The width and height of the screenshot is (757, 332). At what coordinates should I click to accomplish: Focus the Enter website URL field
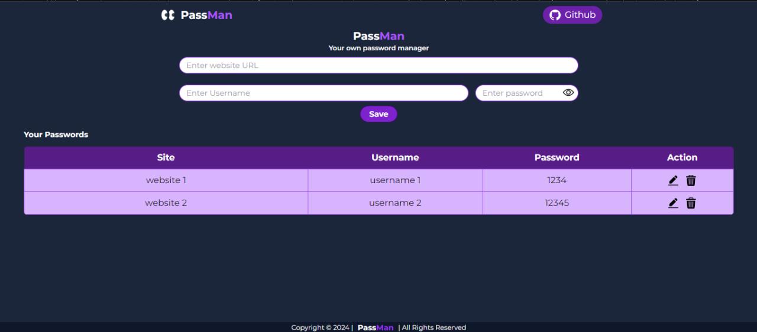378,66
